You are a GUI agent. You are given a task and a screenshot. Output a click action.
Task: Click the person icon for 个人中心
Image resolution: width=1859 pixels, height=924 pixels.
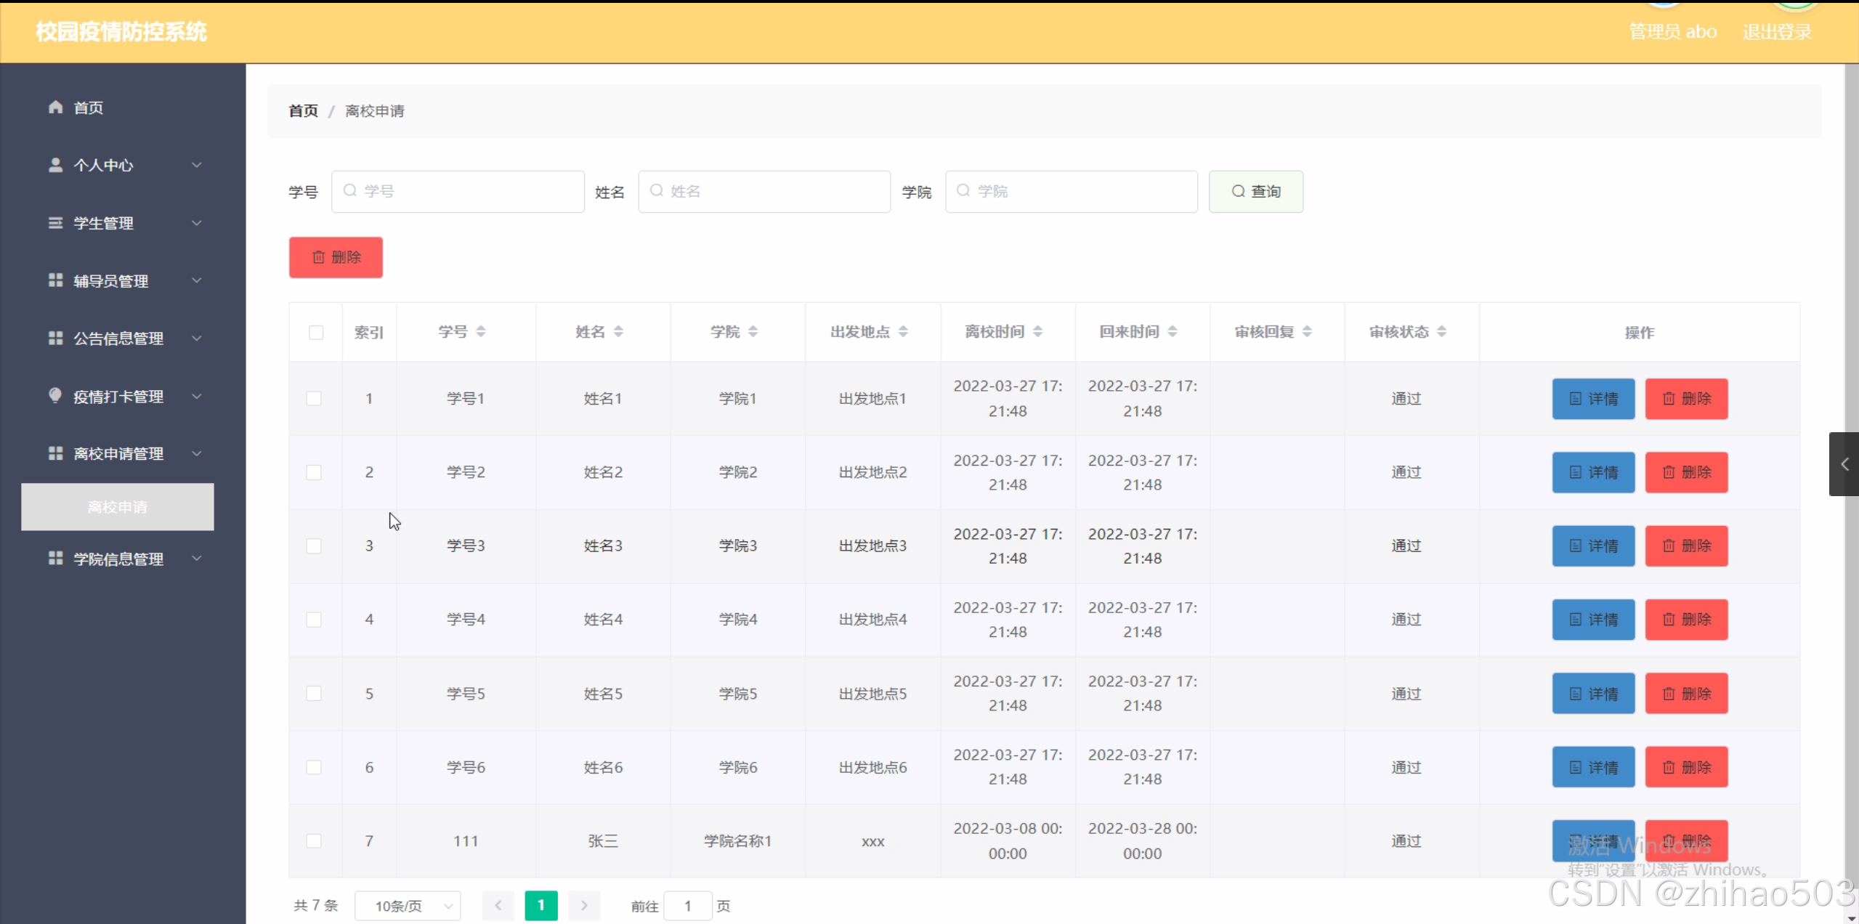(55, 165)
